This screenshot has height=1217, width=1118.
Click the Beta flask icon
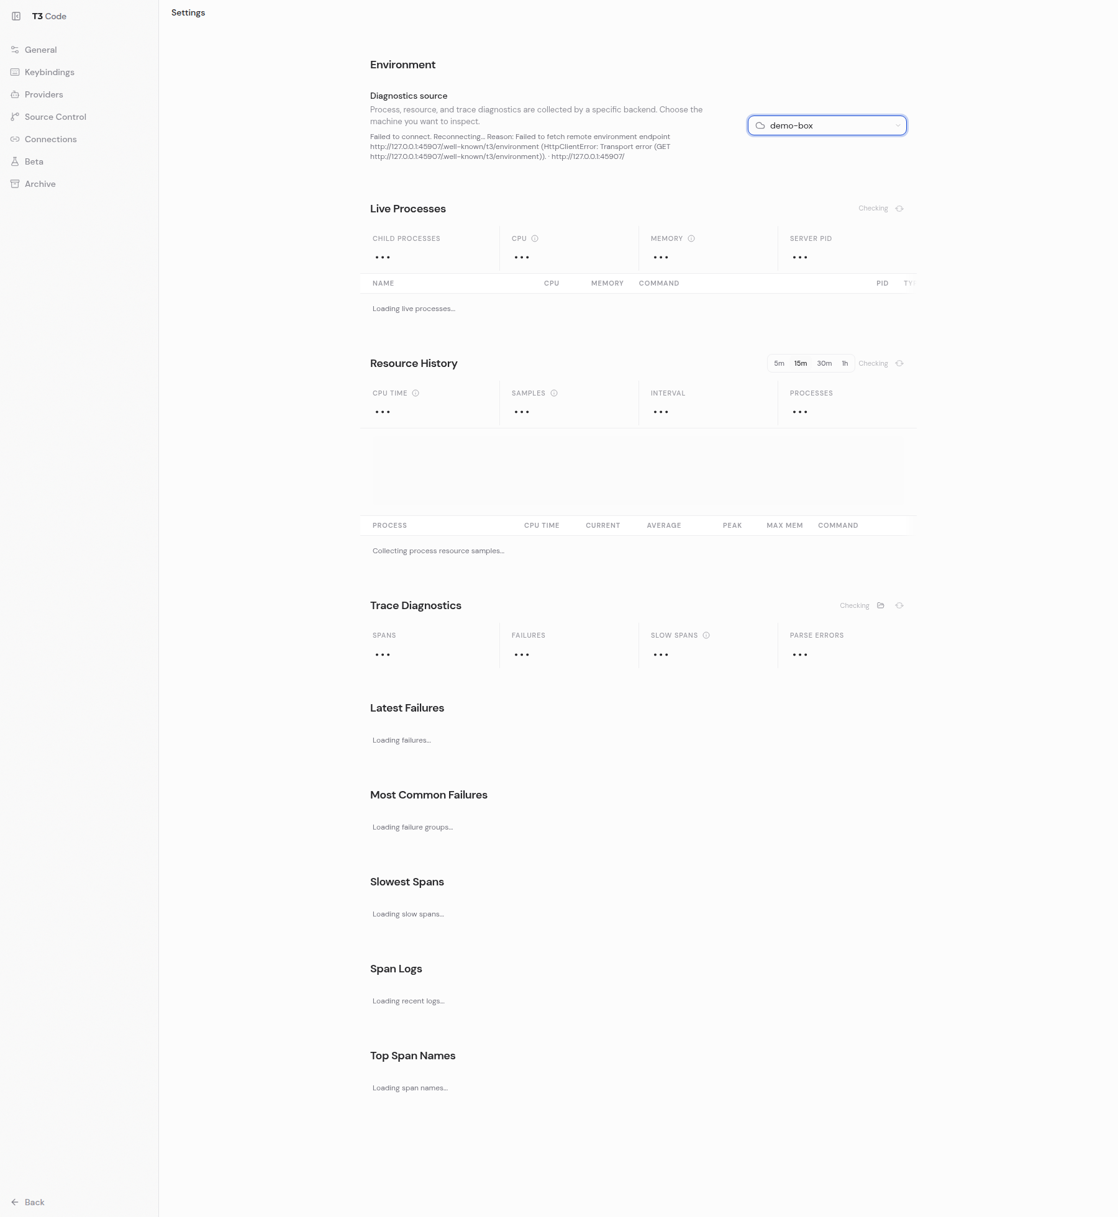[x=15, y=161]
